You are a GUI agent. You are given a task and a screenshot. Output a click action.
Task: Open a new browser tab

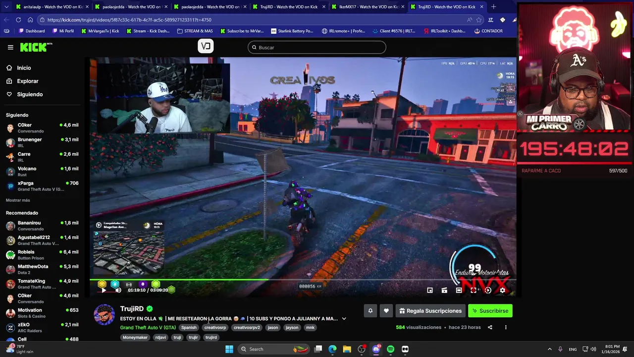click(x=493, y=7)
